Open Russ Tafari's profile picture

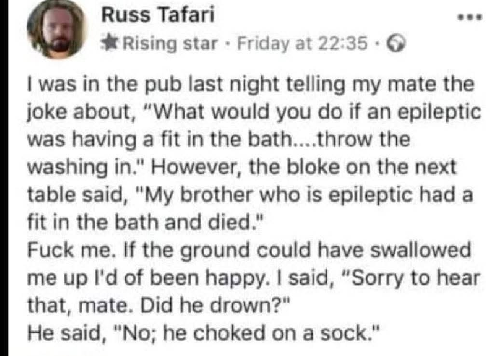[x=57, y=29]
